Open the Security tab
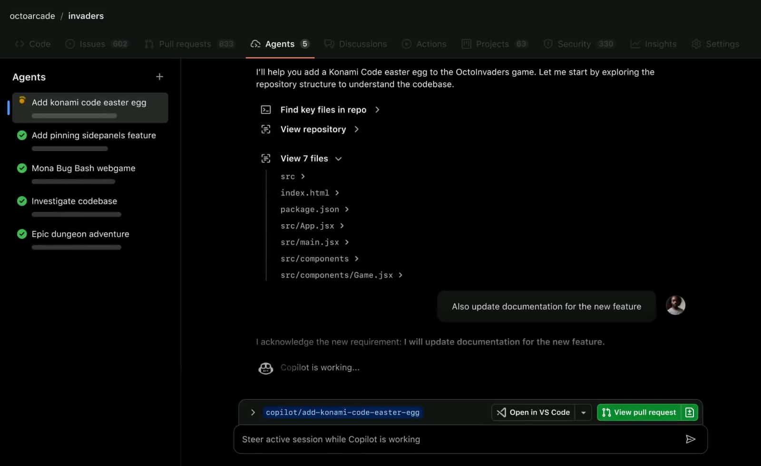Image resolution: width=761 pixels, height=466 pixels. point(579,44)
